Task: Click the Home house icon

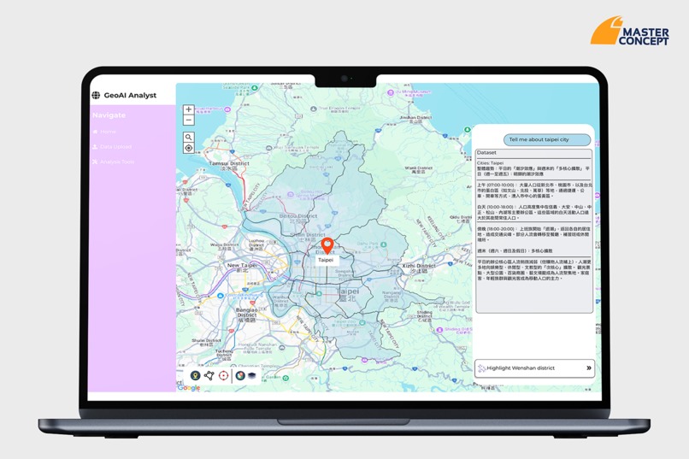Action: pos(95,132)
